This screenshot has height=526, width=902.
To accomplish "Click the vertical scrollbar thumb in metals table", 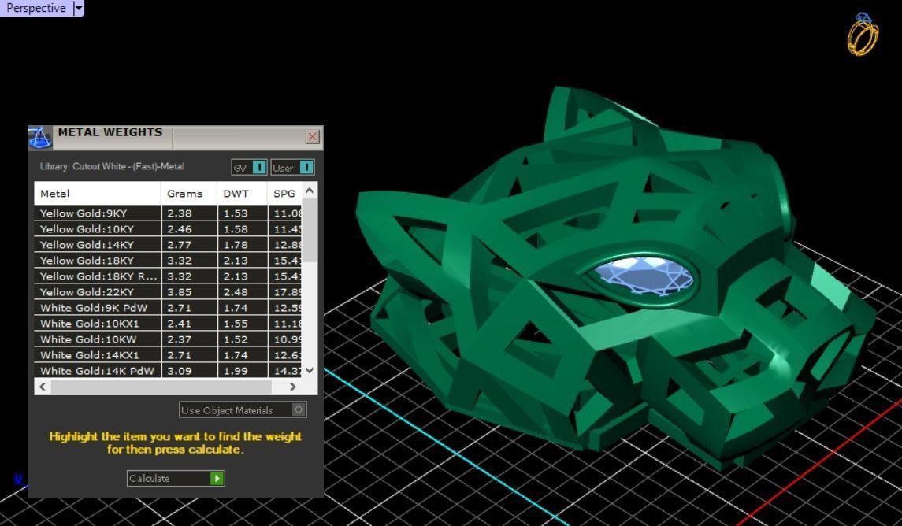I will point(310,230).
